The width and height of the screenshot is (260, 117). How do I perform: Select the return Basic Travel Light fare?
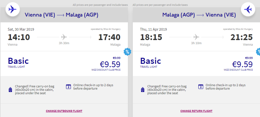click(151, 62)
